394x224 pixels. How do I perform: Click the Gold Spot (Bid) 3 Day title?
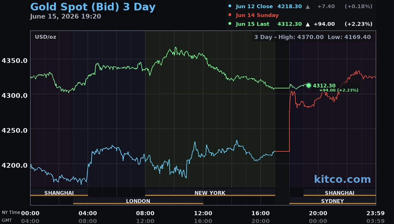[93, 7]
